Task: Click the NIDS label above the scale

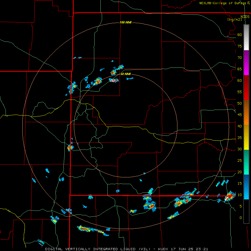Action: (x=245, y=17)
